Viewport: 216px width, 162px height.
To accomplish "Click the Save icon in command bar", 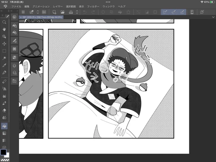I will (71, 12).
